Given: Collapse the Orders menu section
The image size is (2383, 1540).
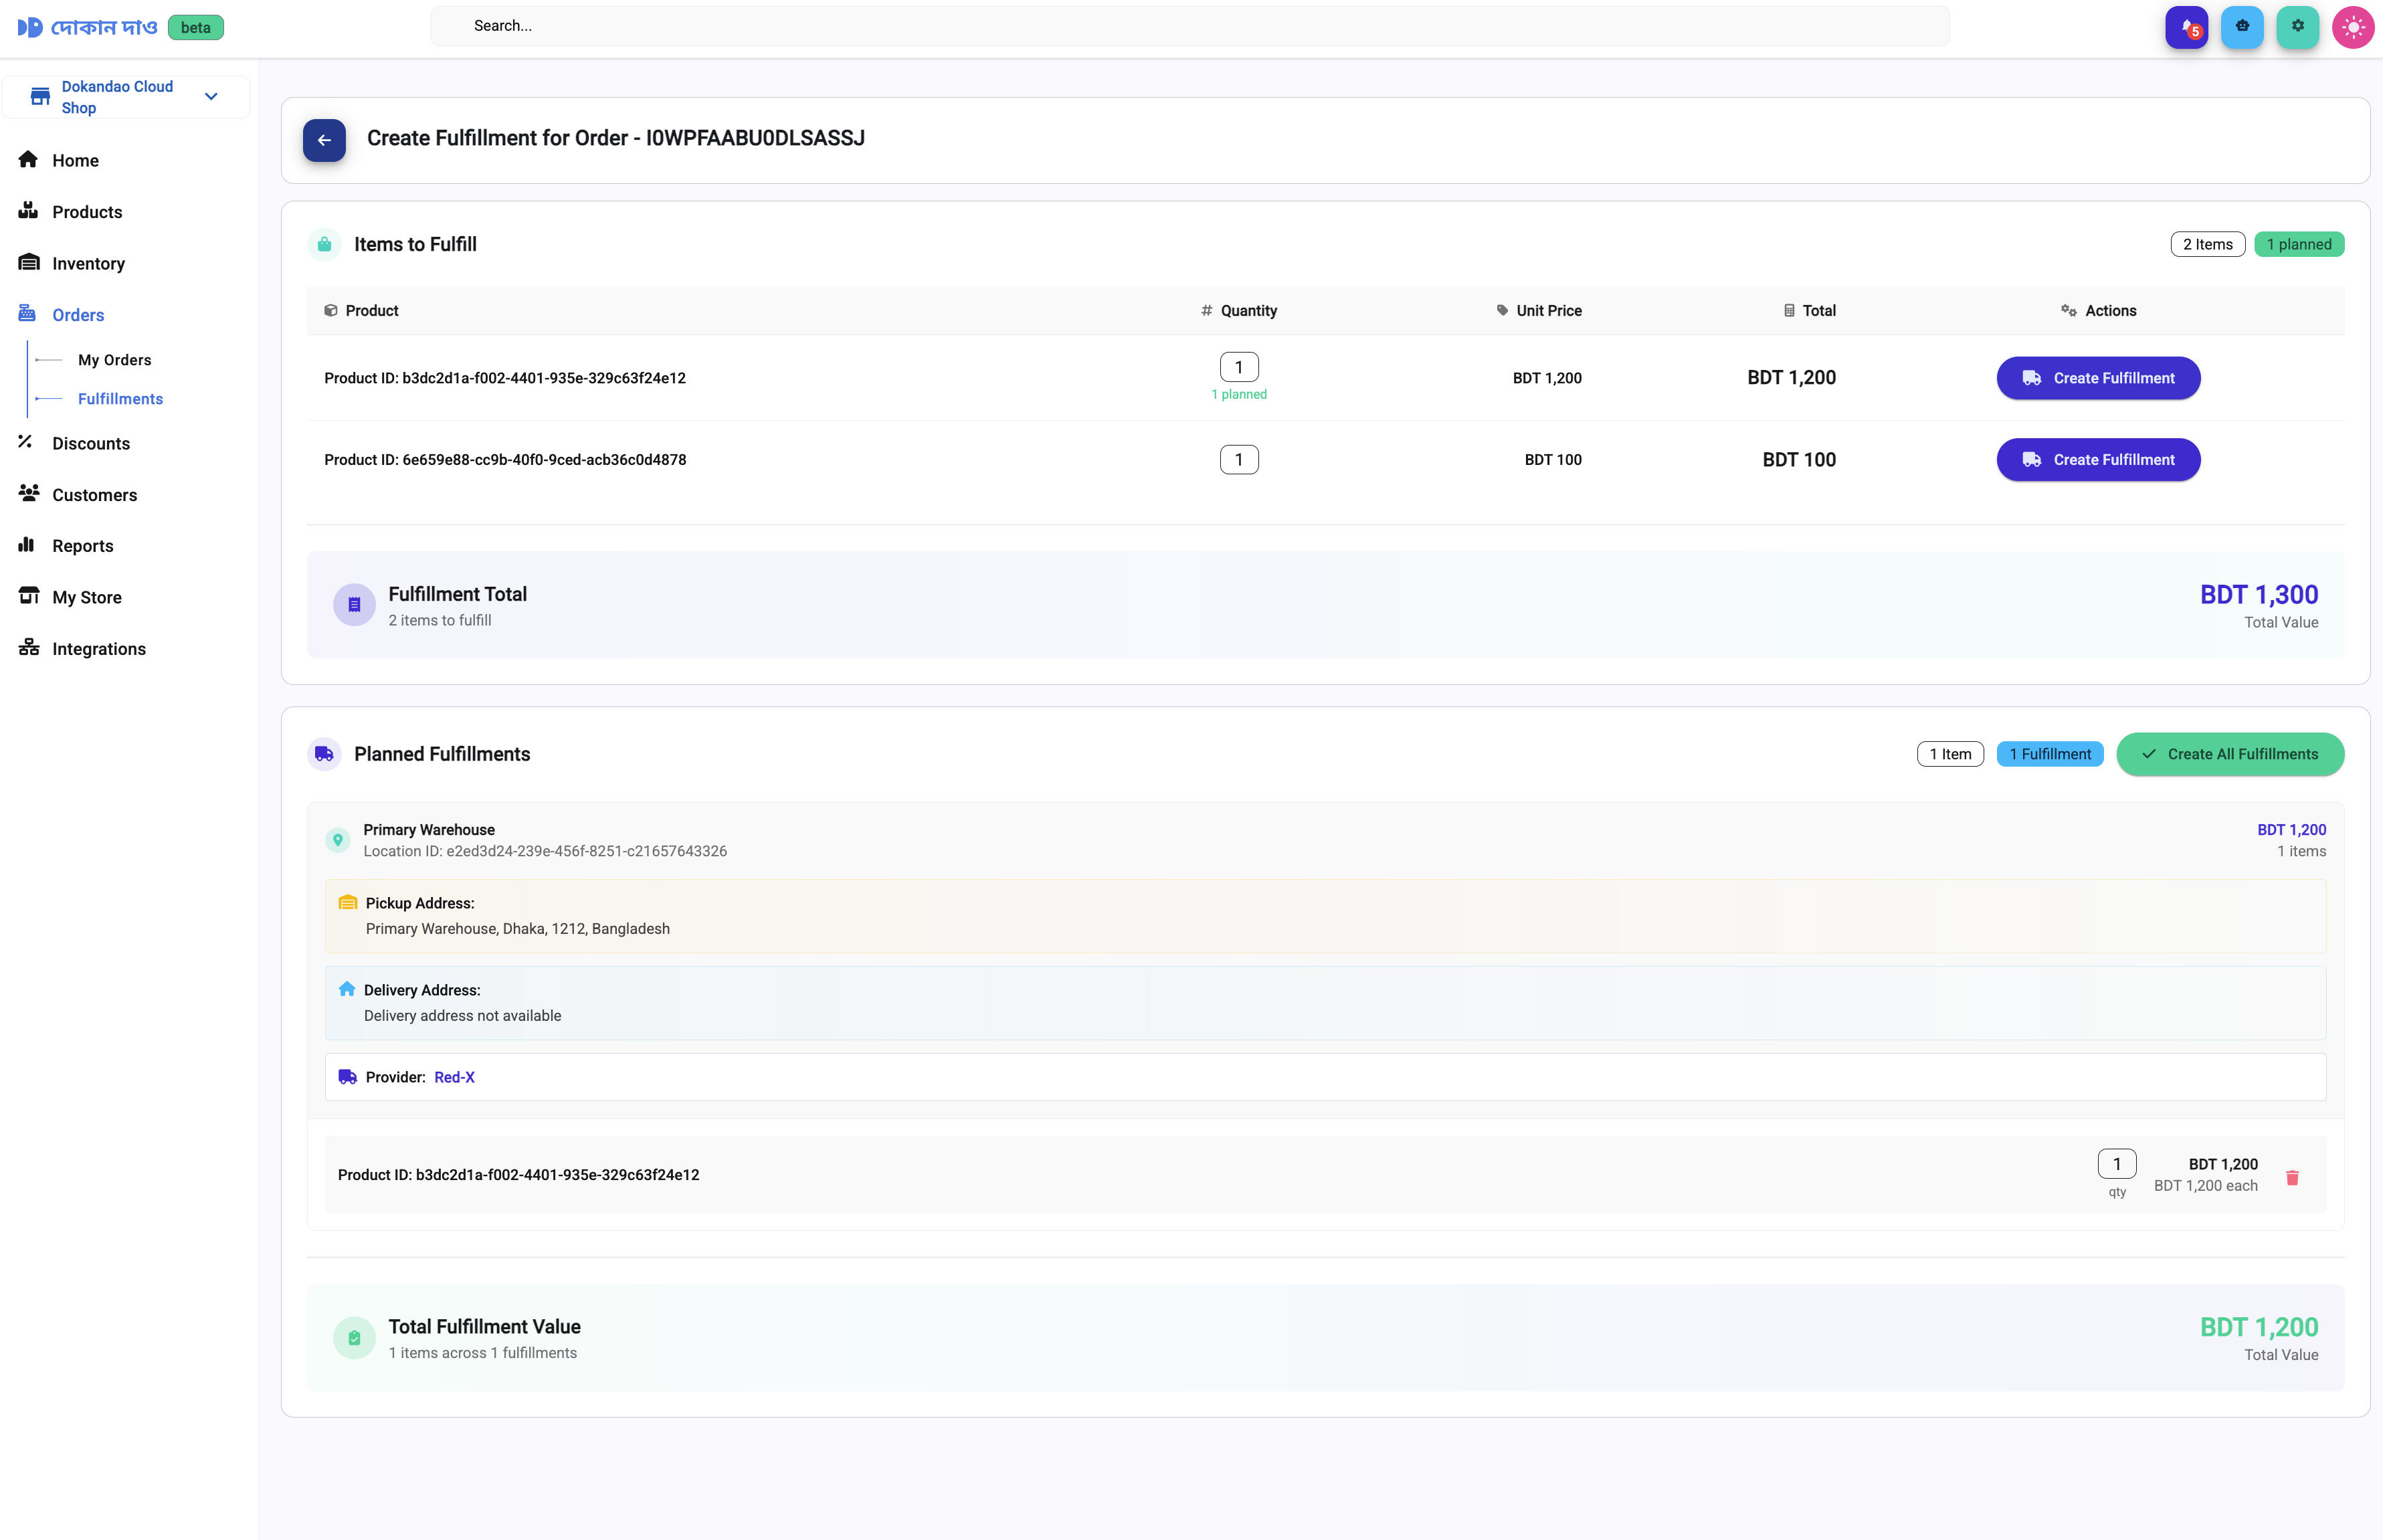Looking at the screenshot, I should pos(78,315).
